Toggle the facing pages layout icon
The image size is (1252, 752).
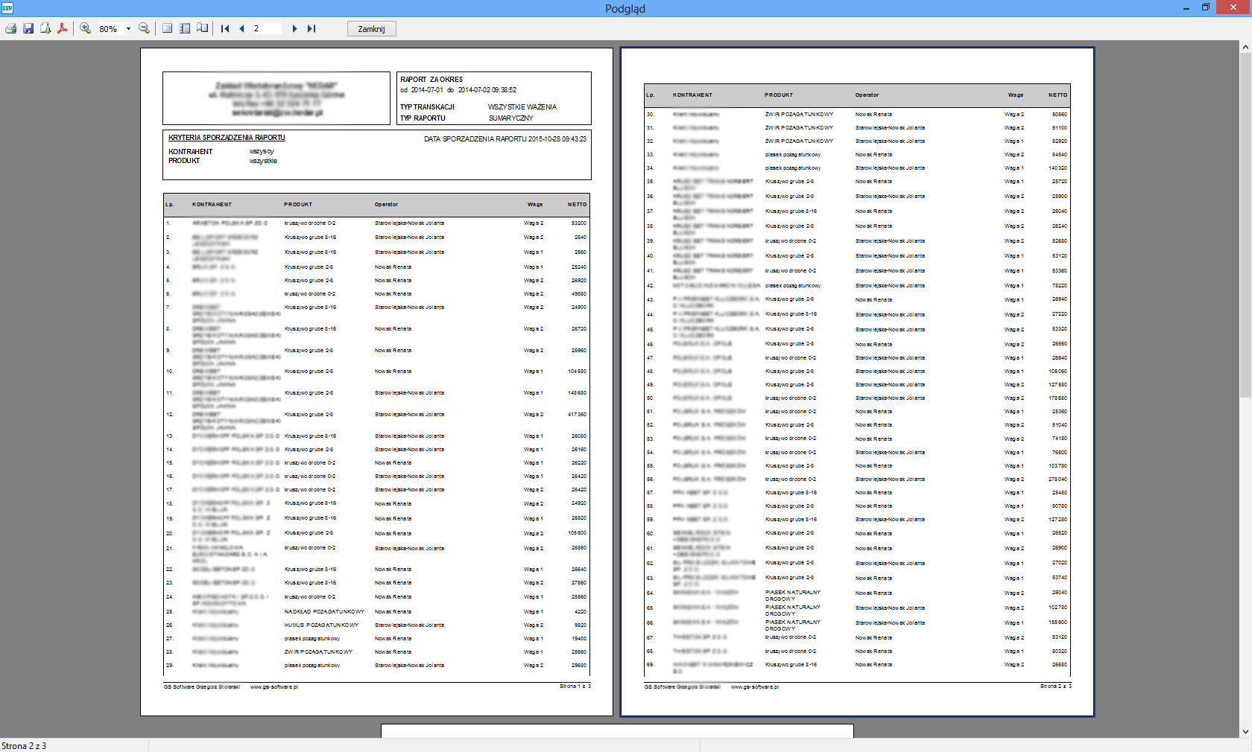203,28
